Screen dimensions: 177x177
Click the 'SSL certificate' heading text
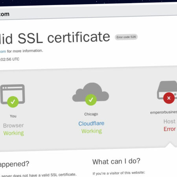64,38
